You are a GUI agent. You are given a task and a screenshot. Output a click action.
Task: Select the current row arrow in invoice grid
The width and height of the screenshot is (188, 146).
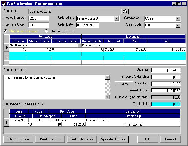click(x=7, y=48)
